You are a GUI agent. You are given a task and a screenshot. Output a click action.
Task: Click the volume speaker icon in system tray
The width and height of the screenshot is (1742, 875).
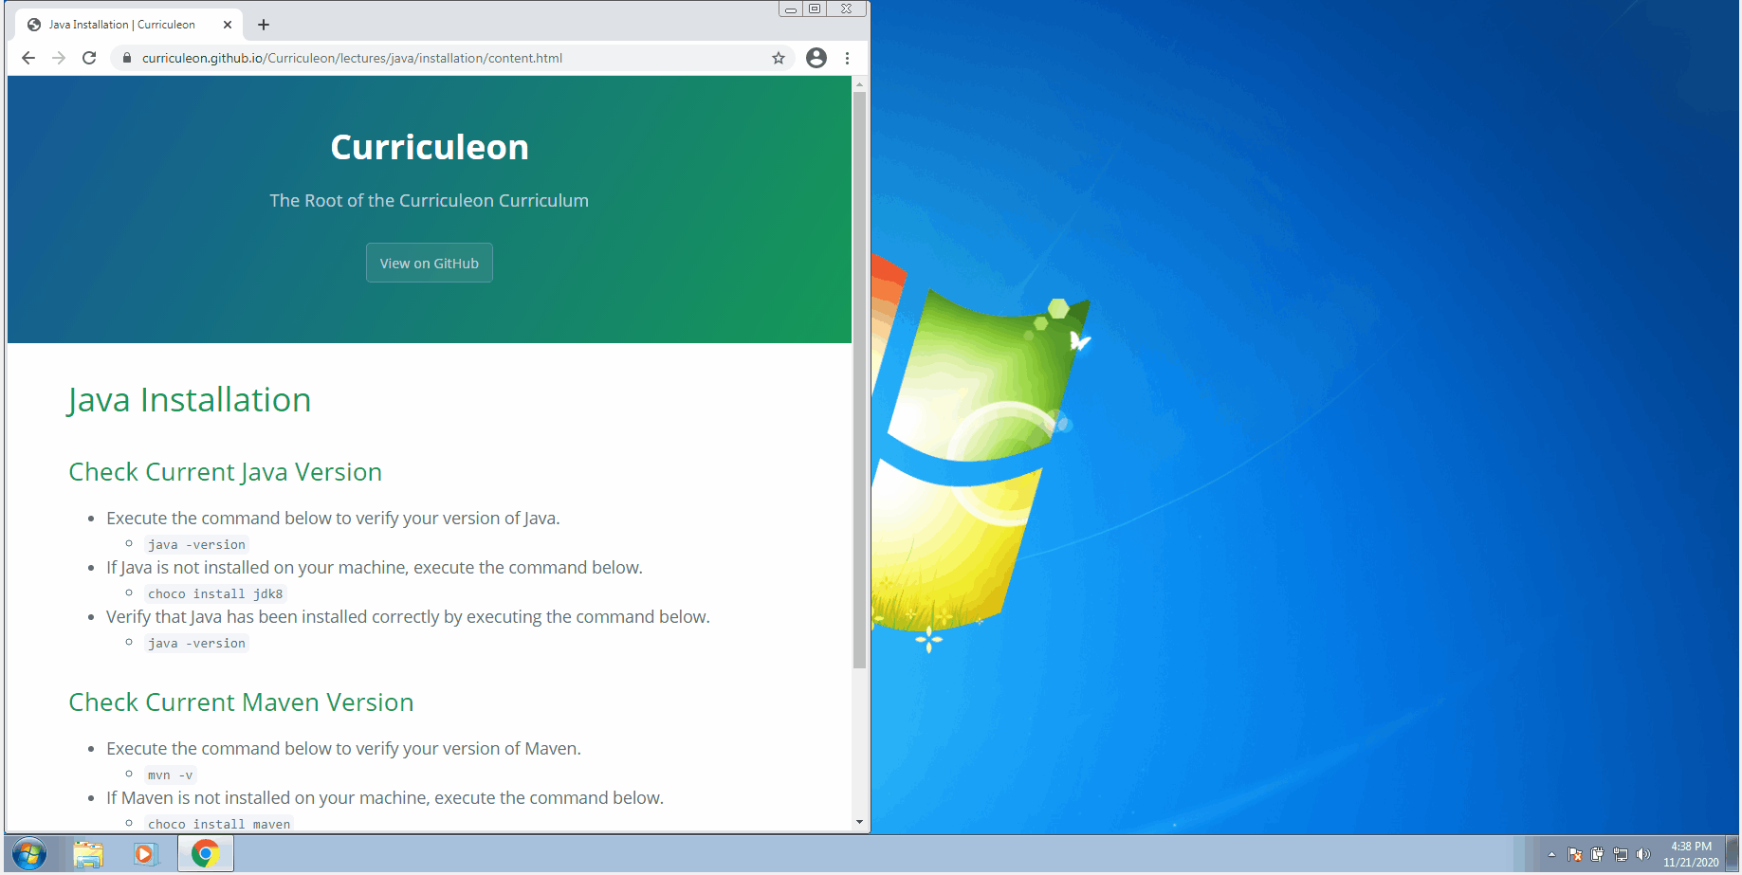pyautogui.click(x=1644, y=854)
